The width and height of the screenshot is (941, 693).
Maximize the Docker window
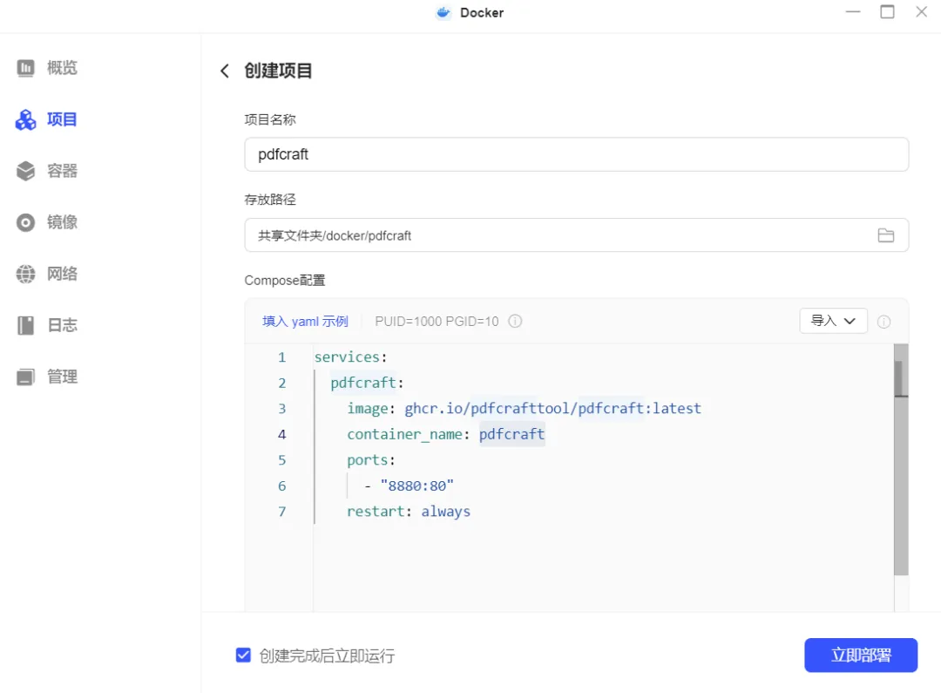click(887, 12)
